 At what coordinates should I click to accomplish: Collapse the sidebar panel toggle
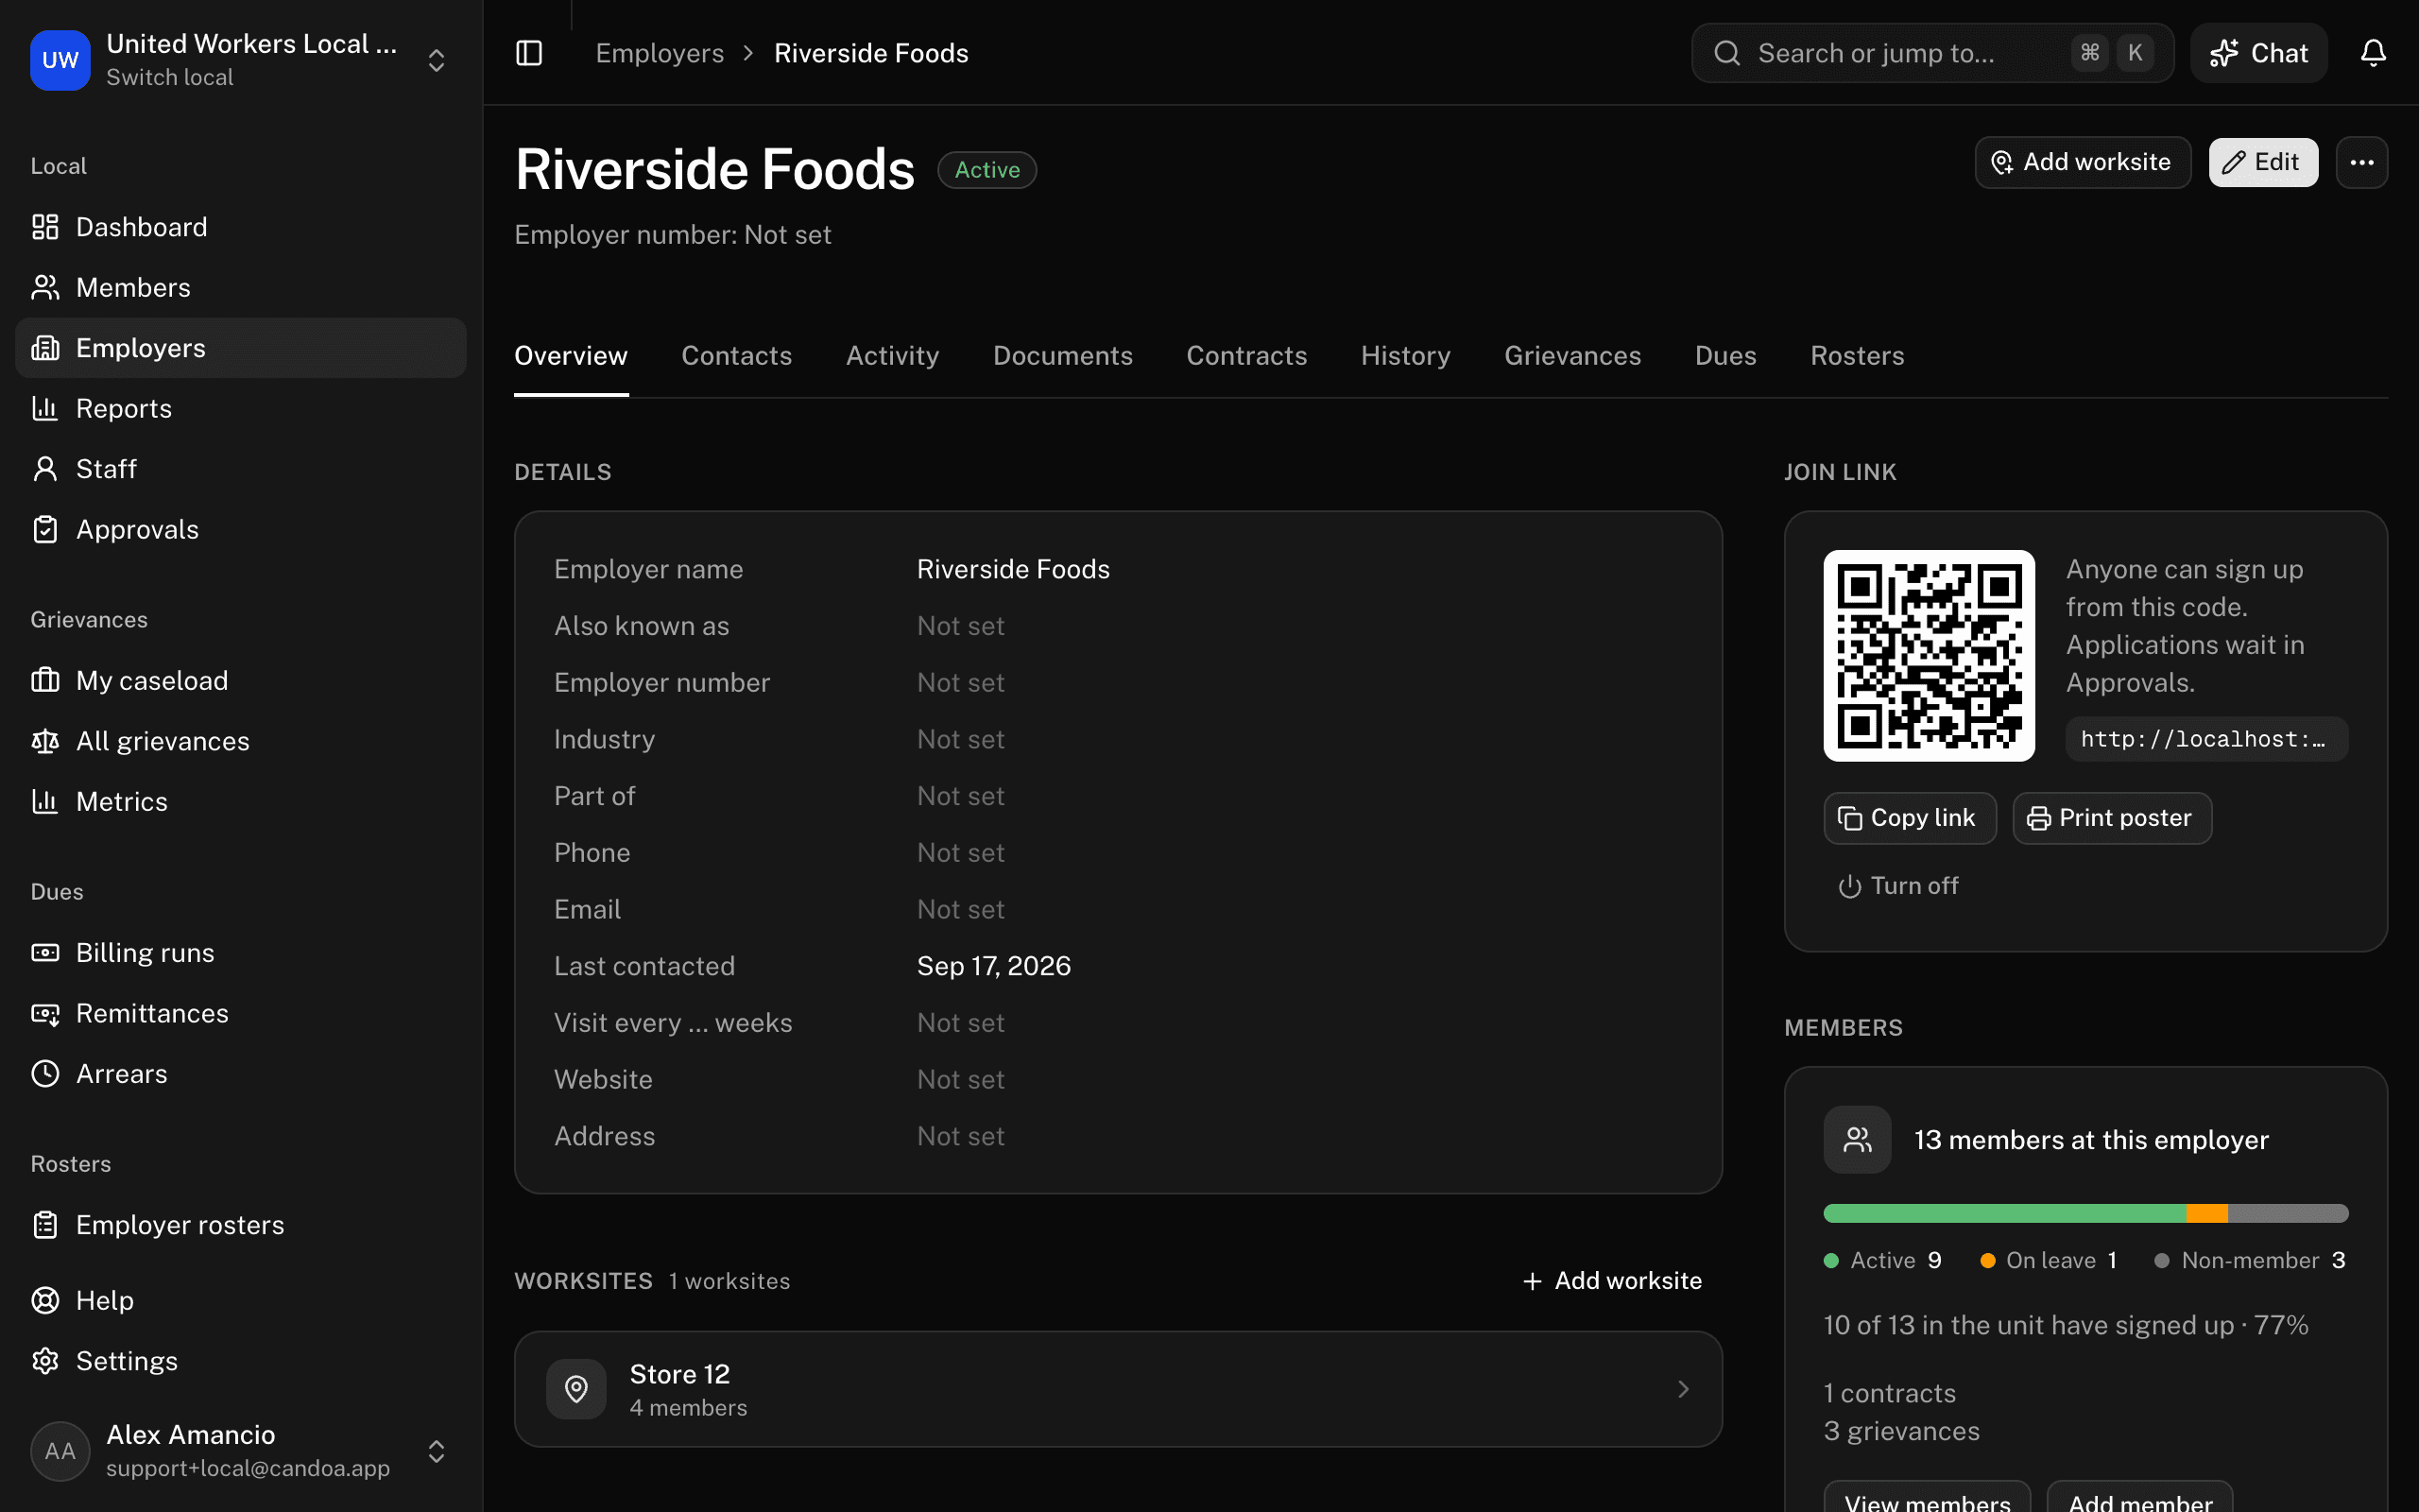click(x=529, y=53)
